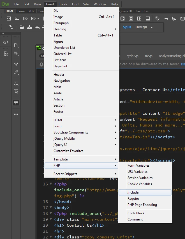This screenshot has width=185, height=239.
Task: Click the new document icon in toolbar
Action: pos(10,27)
